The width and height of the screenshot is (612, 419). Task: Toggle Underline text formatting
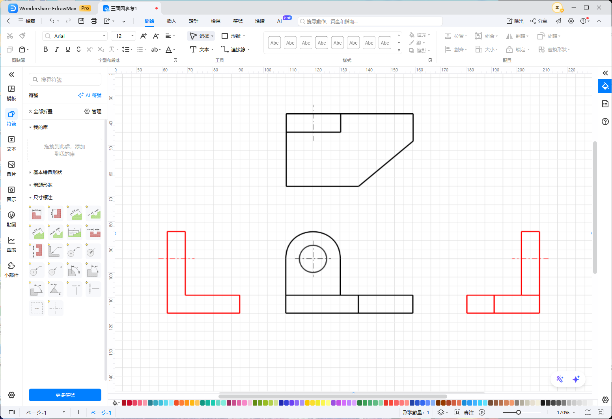pyautogui.click(x=67, y=49)
